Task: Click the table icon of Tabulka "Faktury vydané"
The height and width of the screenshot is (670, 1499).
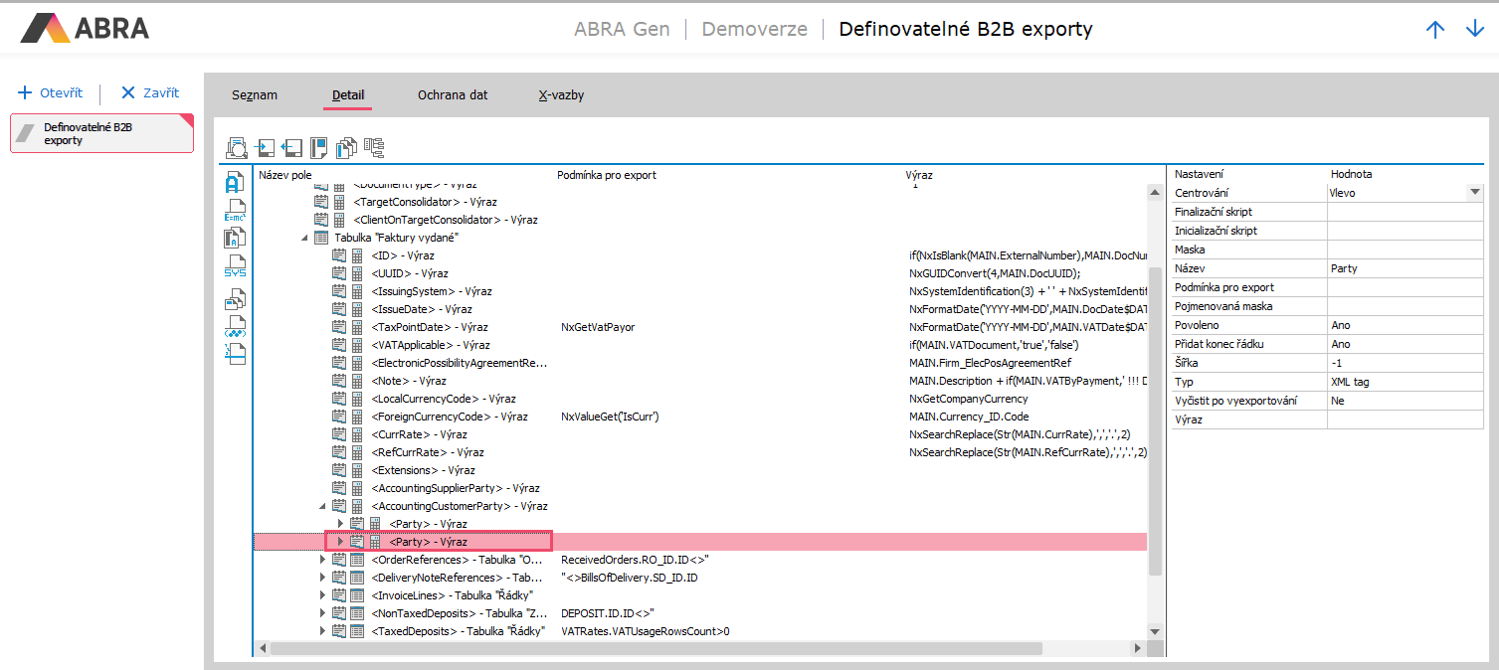Action: click(x=321, y=238)
